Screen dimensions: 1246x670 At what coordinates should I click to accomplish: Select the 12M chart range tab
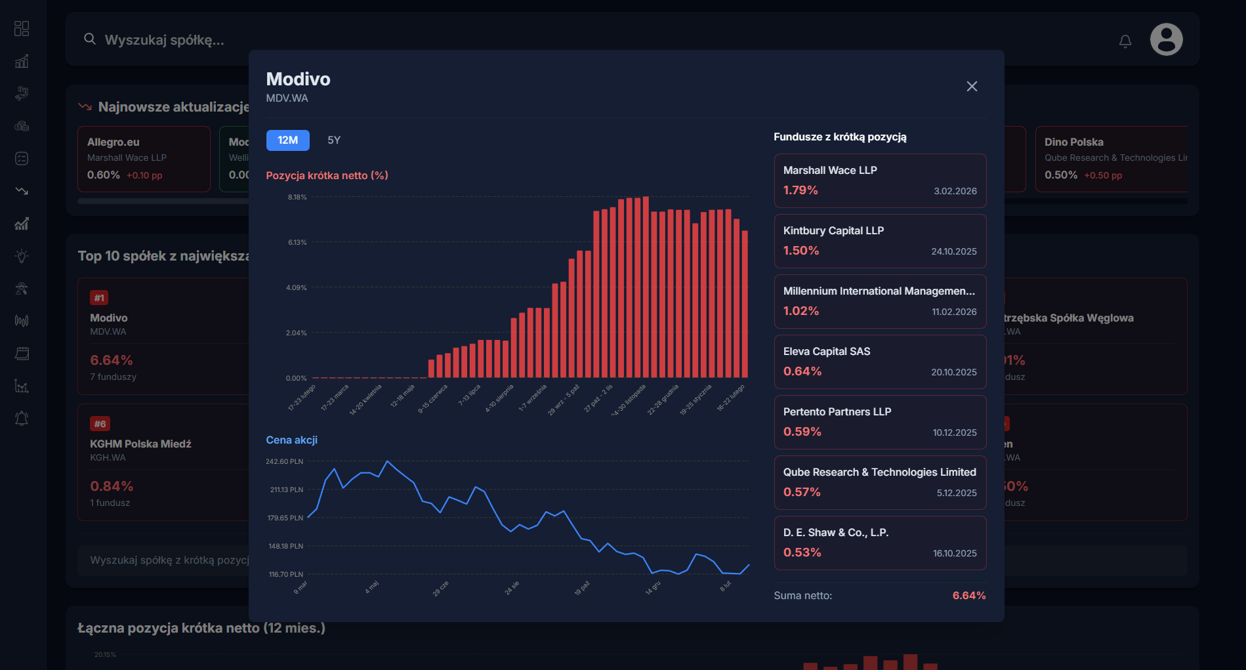click(287, 140)
